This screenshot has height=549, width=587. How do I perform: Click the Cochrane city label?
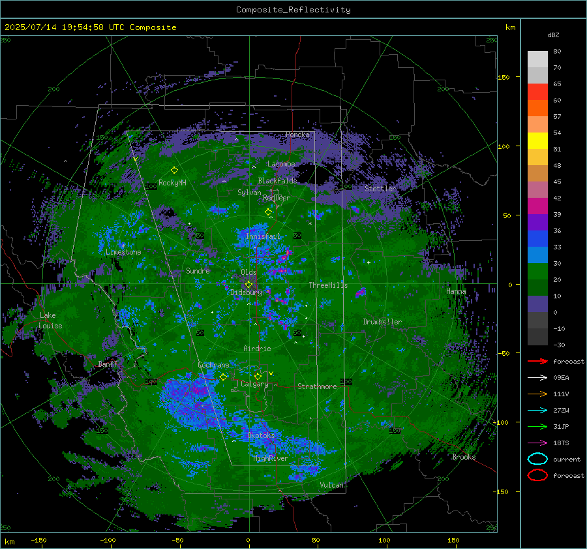coord(213,365)
